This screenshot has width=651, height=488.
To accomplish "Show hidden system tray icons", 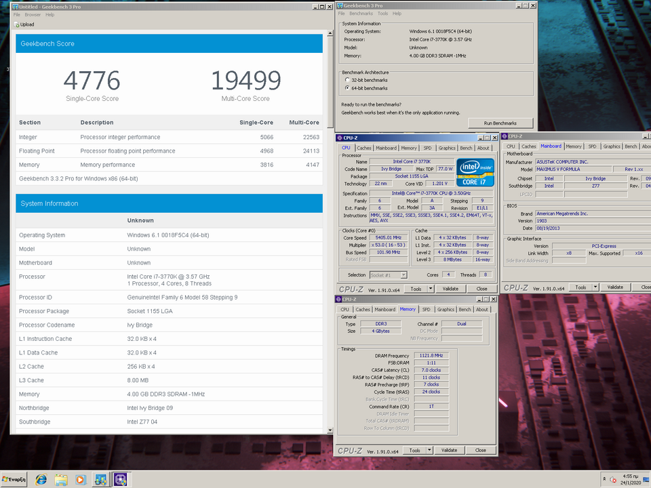I will [604, 479].
